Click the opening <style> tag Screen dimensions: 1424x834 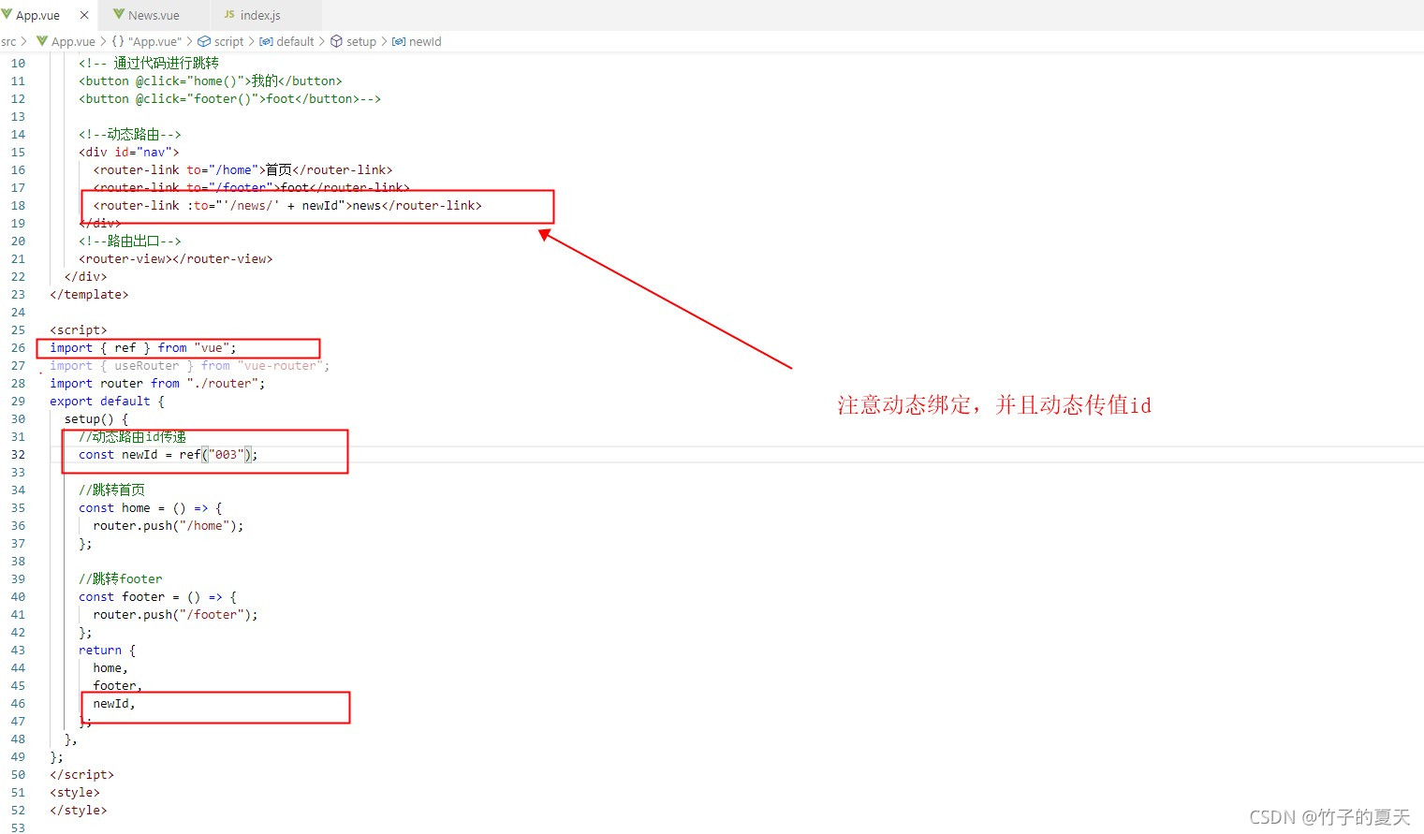75,792
